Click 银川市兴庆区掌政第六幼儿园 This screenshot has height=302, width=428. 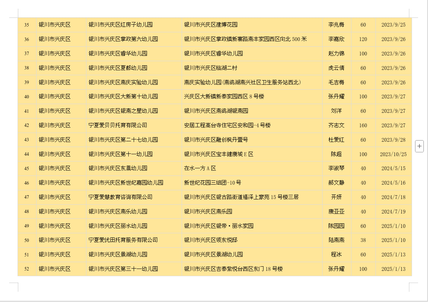(x=123, y=39)
